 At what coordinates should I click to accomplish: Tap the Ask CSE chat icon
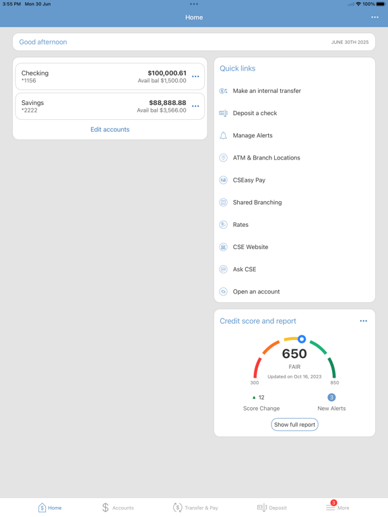pos(224,269)
